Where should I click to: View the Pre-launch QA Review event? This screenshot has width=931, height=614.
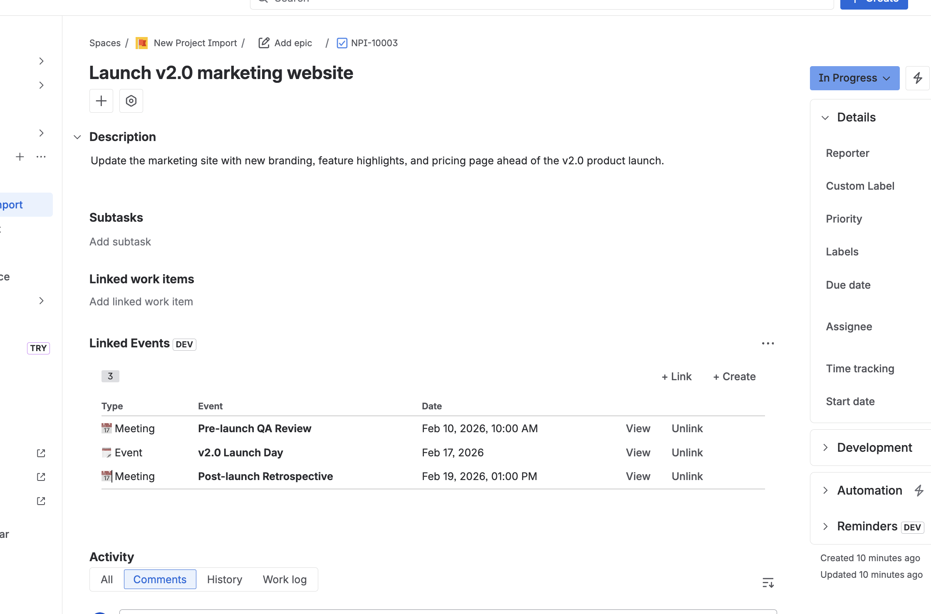click(638, 428)
